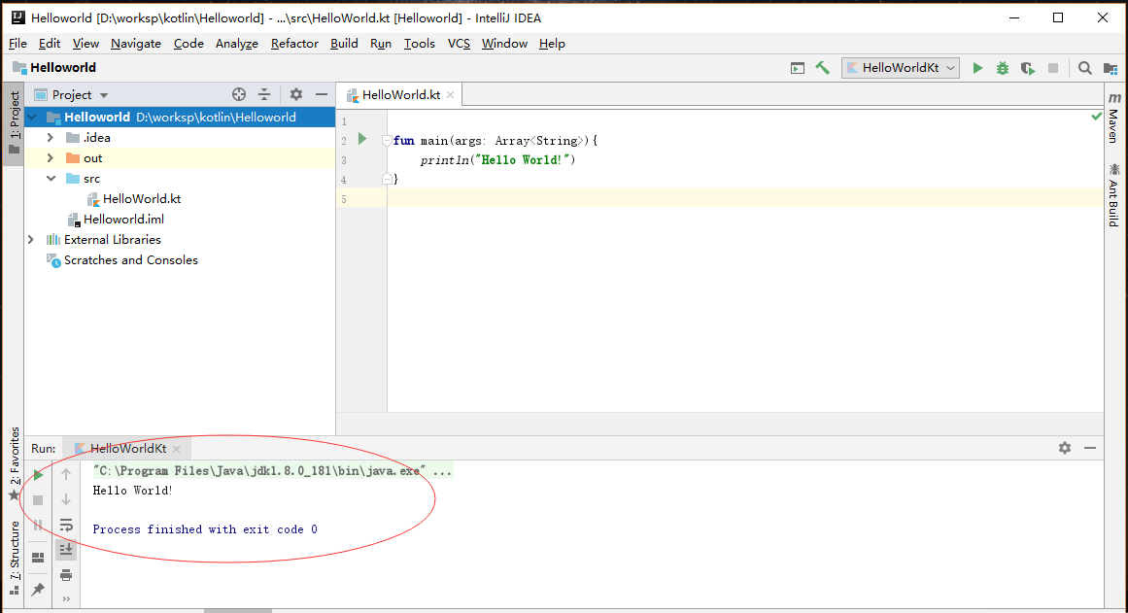Run HelloWorldKt with the toolbar play icon

[x=977, y=68]
